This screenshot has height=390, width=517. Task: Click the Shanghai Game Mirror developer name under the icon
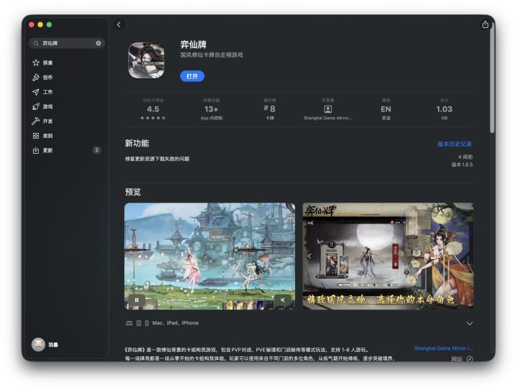click(x=327, y=118)
